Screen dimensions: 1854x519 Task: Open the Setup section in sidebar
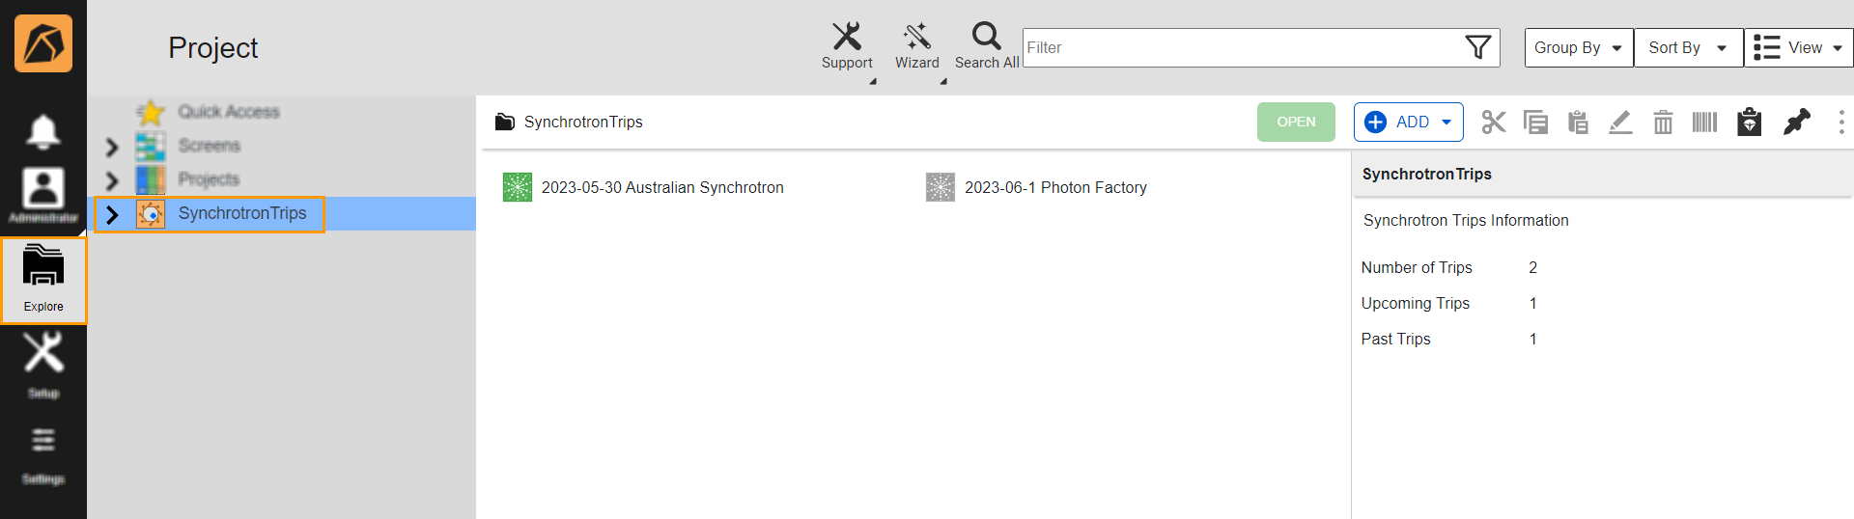(x=43, y=363)
